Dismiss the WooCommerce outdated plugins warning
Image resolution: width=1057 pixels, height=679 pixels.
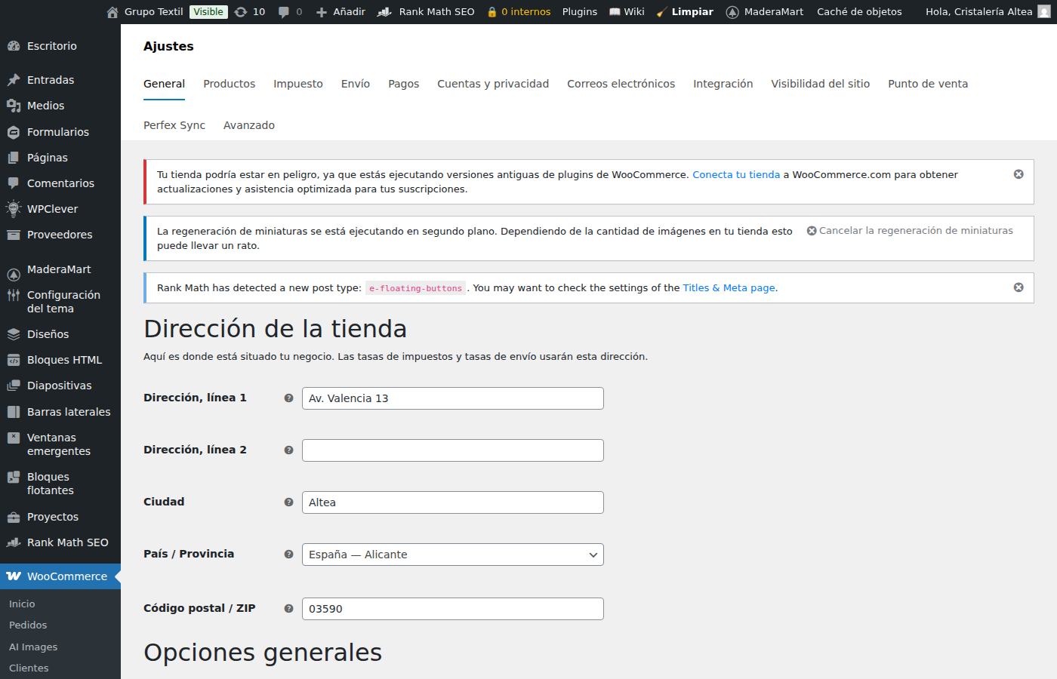pos(1018,174)
